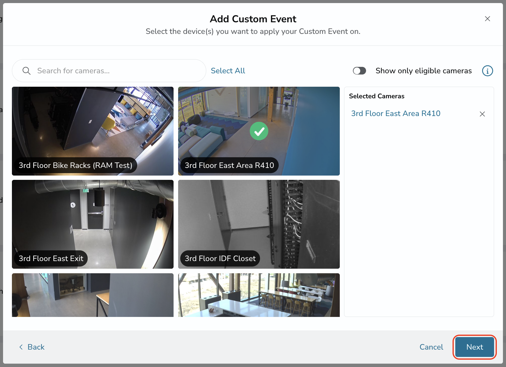Click the Show only eligible cameras text
Screen dimensions: 506x367
pos(424,71)
